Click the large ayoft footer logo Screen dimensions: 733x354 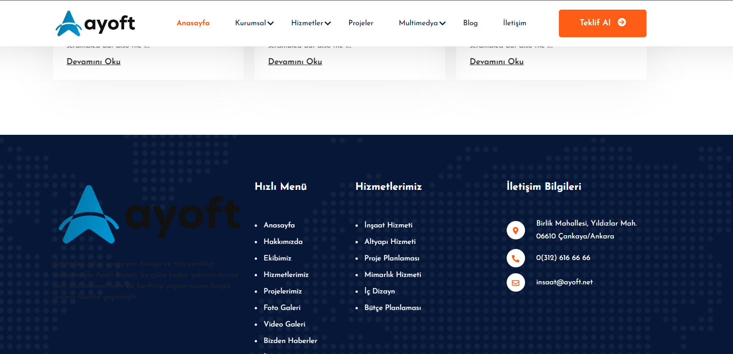149,214
